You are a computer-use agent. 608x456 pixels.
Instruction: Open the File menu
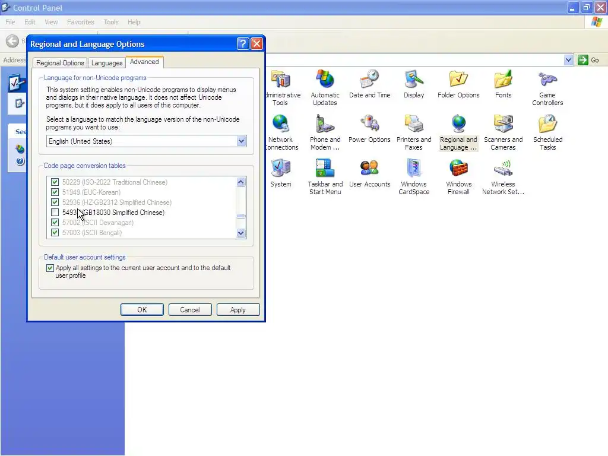[10, 22]
